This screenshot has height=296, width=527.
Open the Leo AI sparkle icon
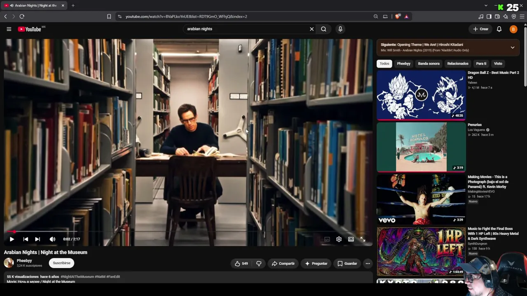(x=506, y=16)
